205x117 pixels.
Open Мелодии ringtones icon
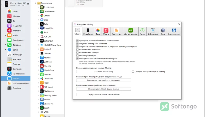click(9, 31)
